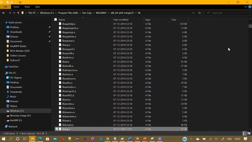Click the file icon beside libbcrypt.a
252x142 pixels.
click(60, 125)
